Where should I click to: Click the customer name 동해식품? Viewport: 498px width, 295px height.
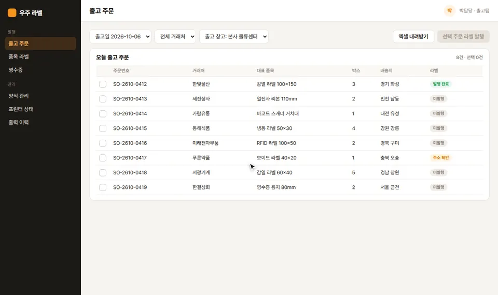(x=201, y=128)
